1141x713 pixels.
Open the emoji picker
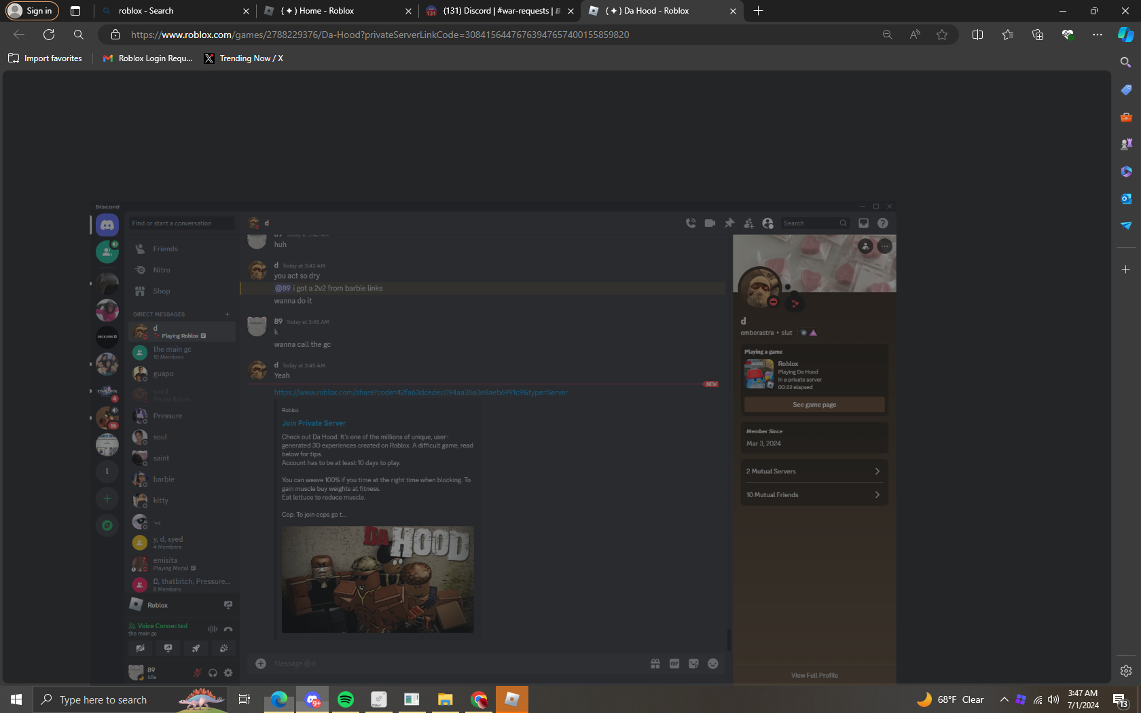(713, 663)
